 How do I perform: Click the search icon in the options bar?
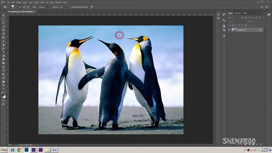(262, 7)
